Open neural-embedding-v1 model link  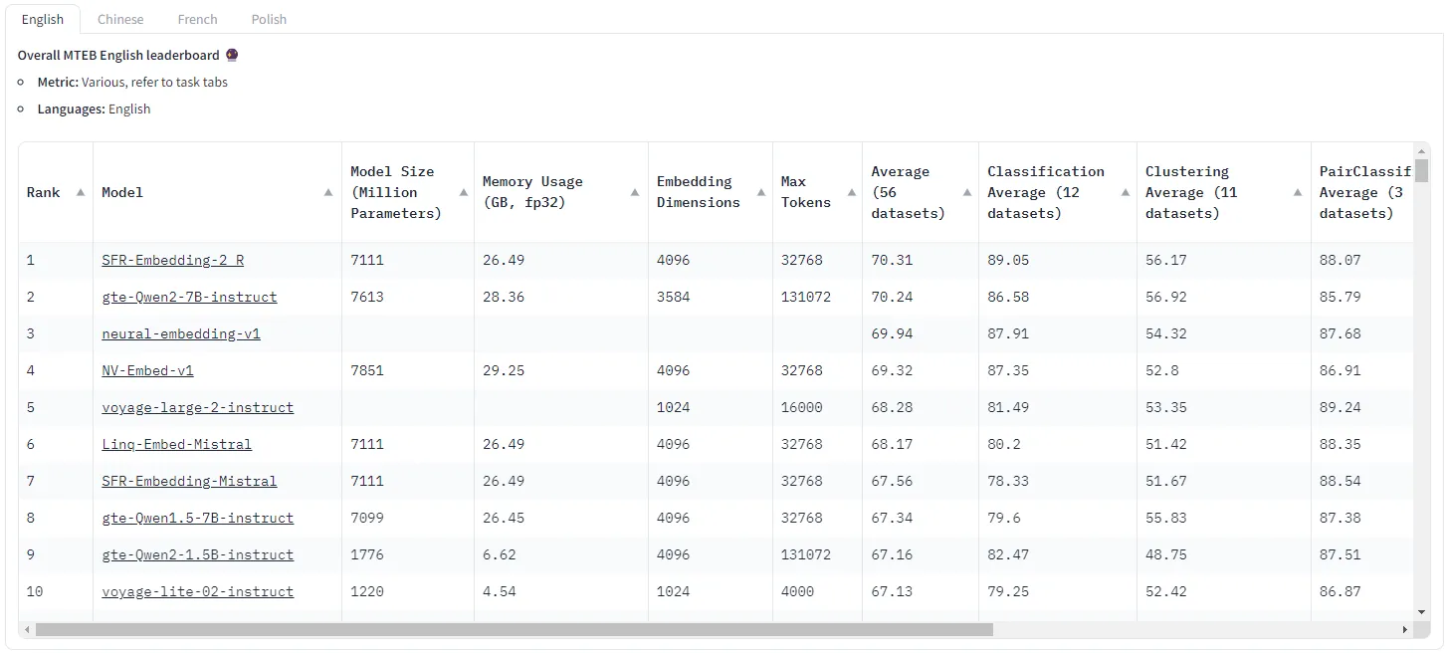pyautogui.click(x=181, y=333)
